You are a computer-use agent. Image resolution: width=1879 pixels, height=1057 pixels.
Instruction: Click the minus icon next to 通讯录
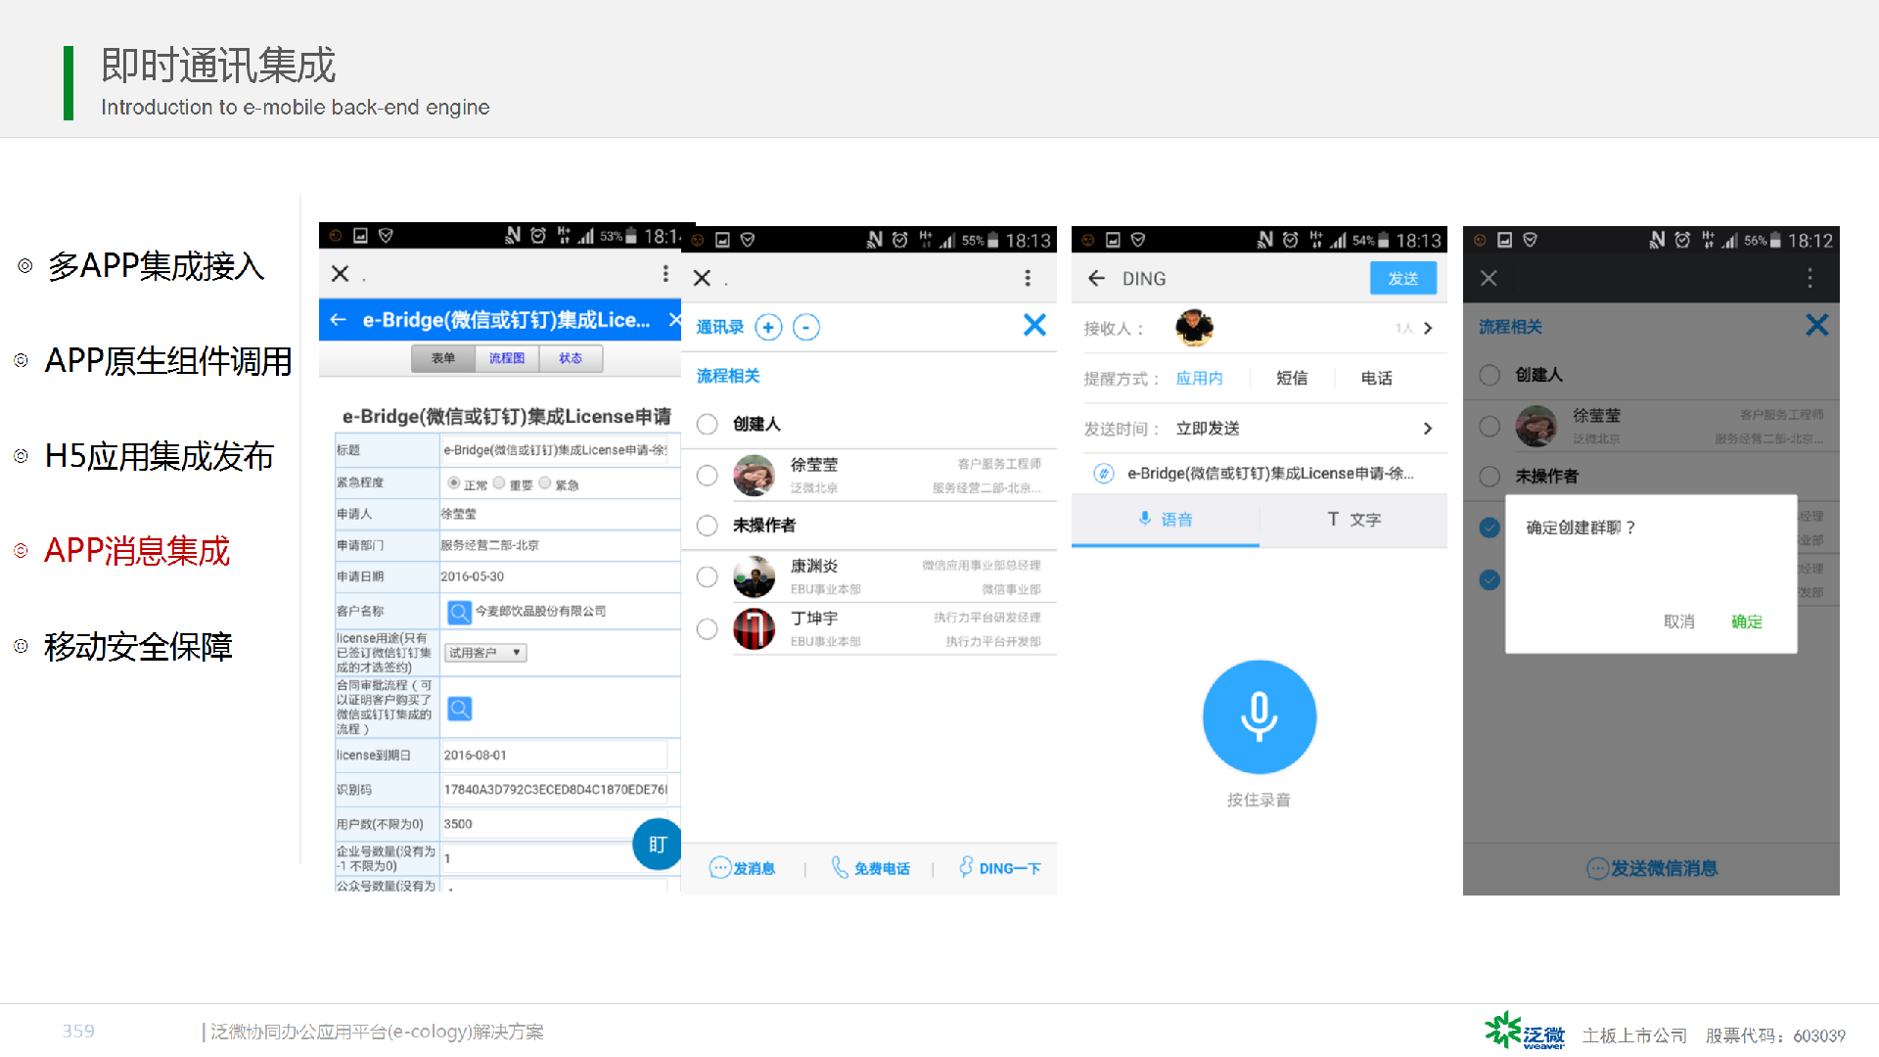pos(806,327)
